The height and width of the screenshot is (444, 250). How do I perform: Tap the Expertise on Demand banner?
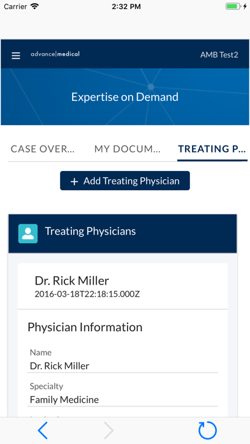[x=125, y=97]
